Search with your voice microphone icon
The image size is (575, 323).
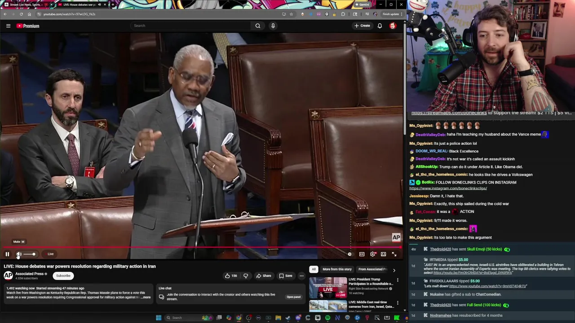click(273, 26)
